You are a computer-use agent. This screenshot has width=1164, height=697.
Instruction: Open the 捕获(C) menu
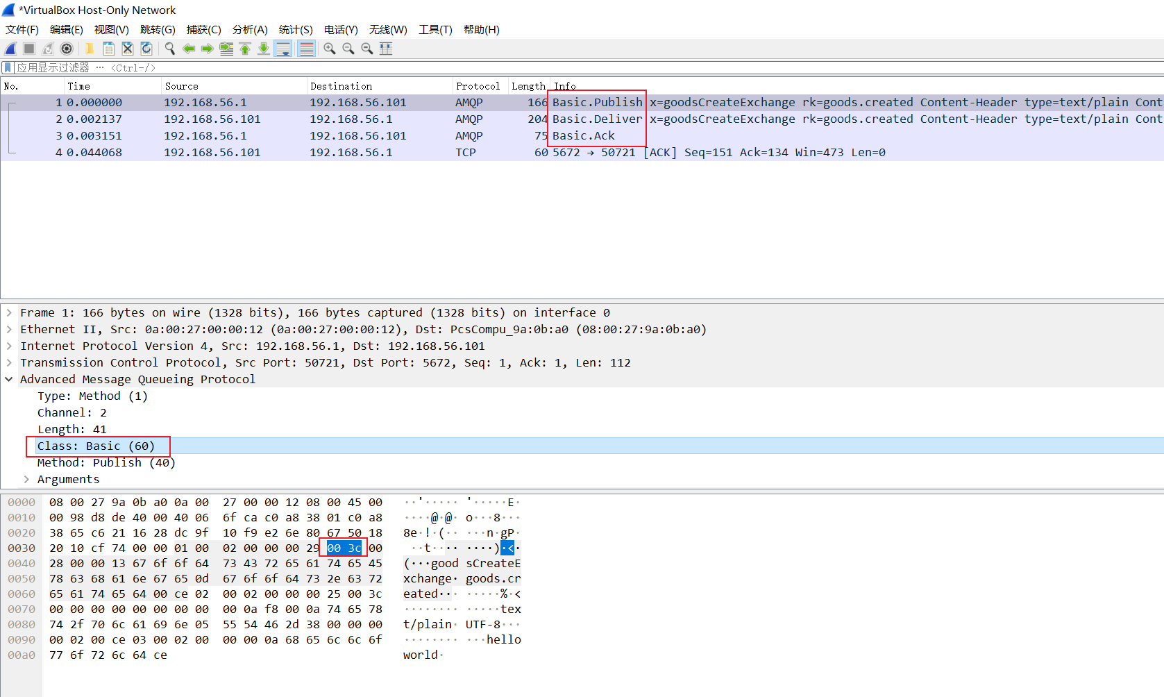204,29
